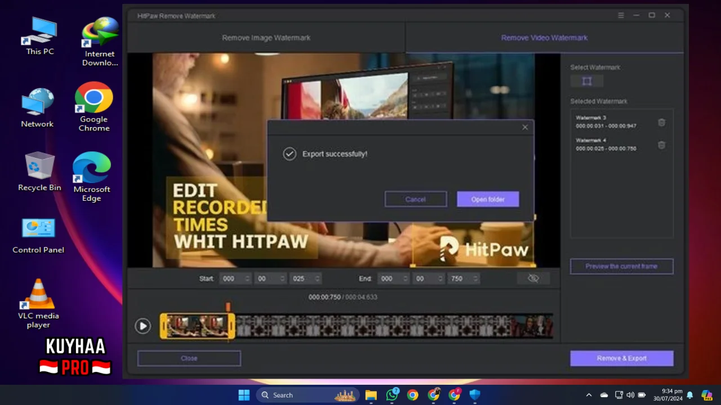Launch Google Chrome from the desktop
This screenshot has width=721, height=405.
94,107
